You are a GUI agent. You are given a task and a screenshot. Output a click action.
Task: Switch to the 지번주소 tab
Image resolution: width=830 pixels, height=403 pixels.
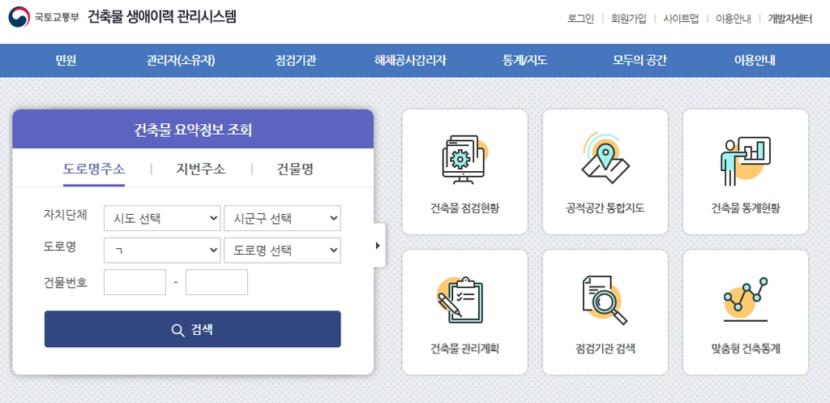[201, 169]
